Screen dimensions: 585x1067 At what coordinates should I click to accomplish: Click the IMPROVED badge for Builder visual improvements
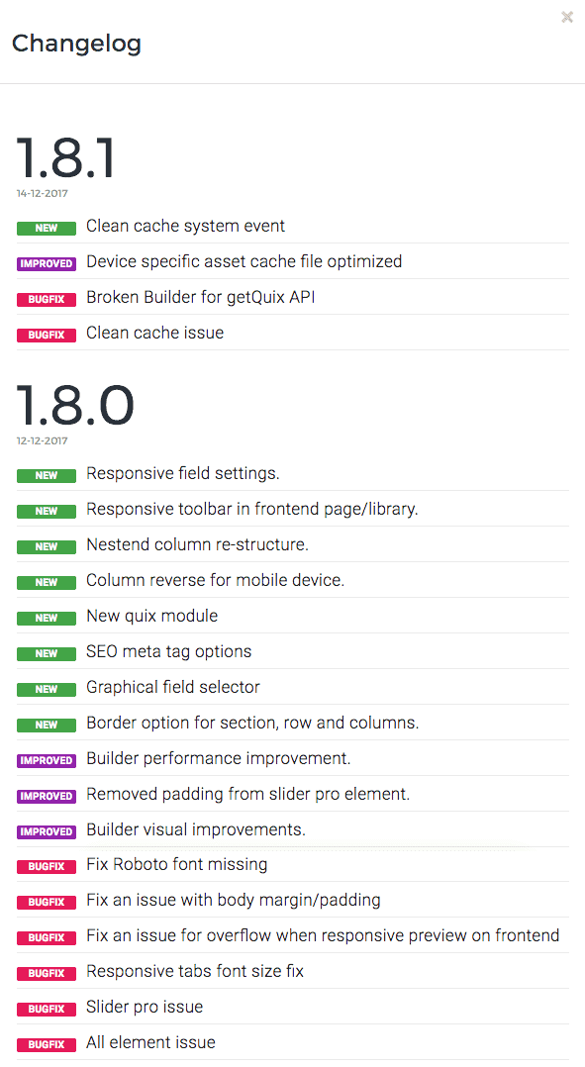point(46,831)
